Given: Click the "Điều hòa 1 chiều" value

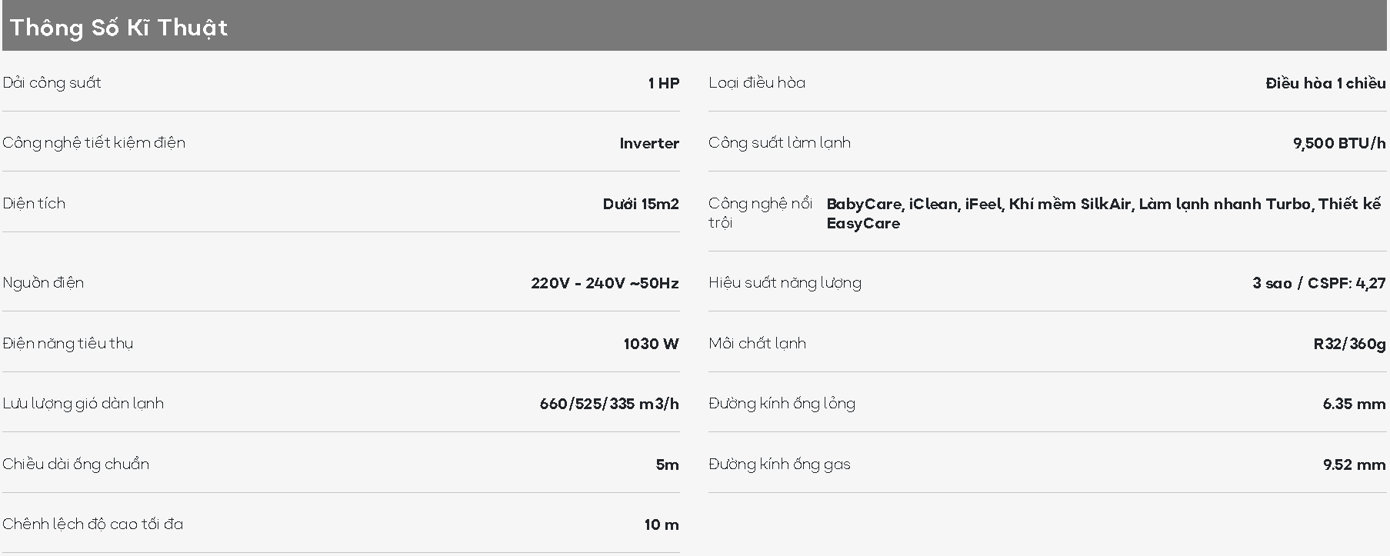Looking at the screenshot, I should pyautogui.click(x=1325, y=83).
